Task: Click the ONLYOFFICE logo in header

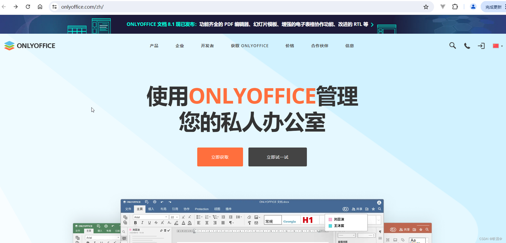Action: pos(30,46)
